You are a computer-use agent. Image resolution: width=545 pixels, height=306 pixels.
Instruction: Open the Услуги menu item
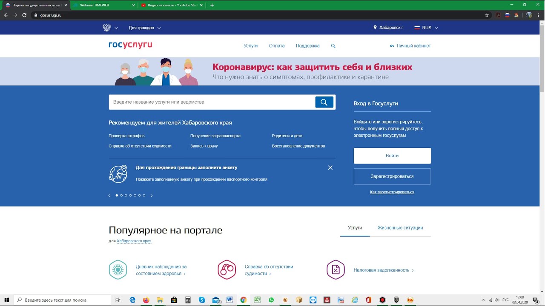click(251, 46)
